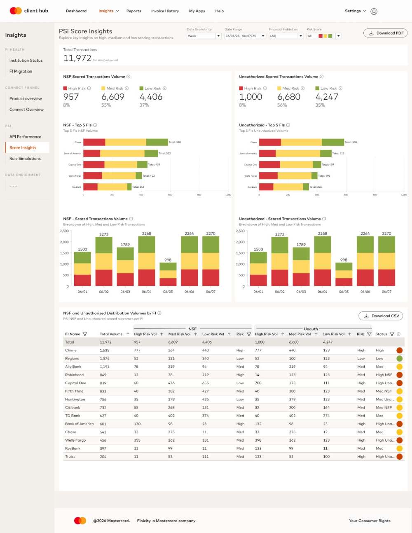Click info icon beside NSF Low Risk
Image resolution: width=412 pixels, height=533 pixels.
pyautogui.click(x=164, y=88)
